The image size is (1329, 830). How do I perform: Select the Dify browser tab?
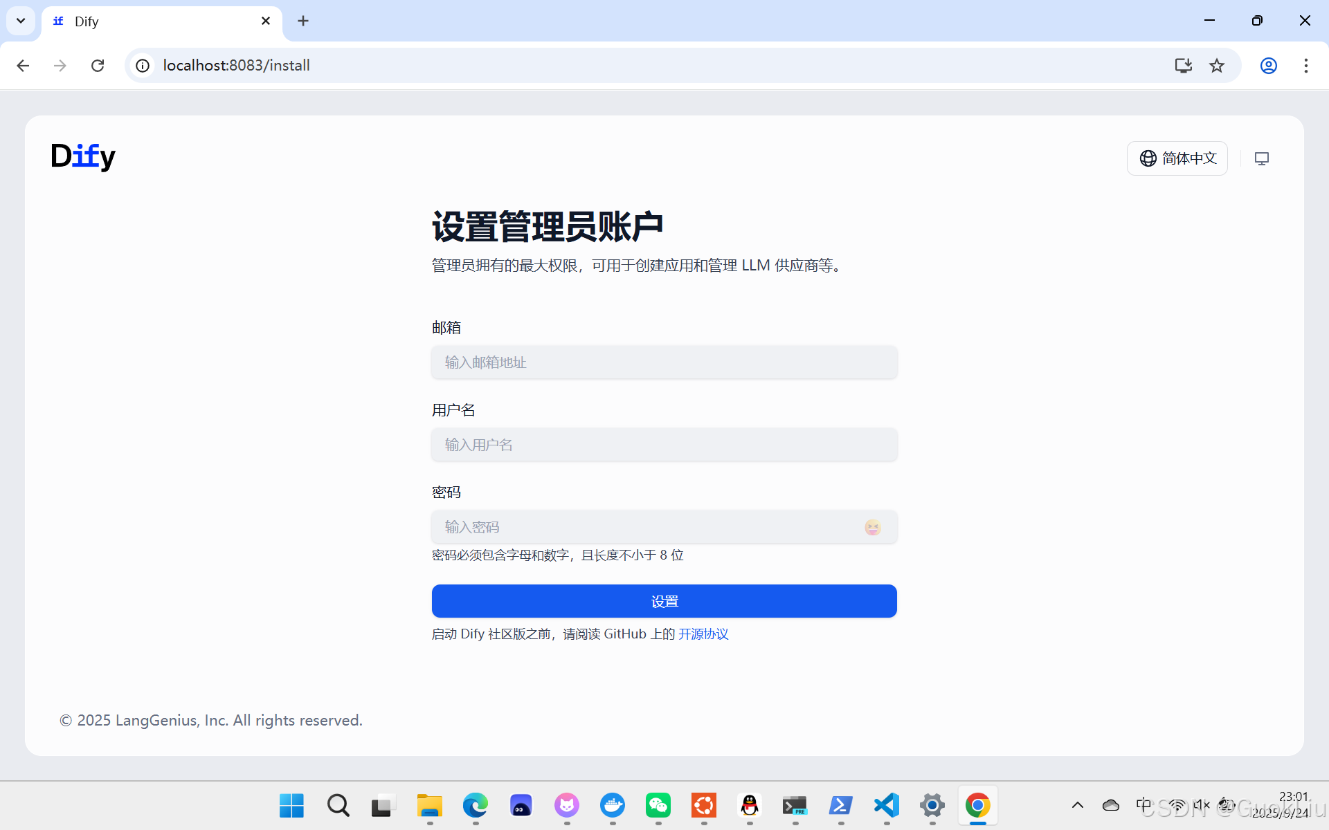pyautogui.click(x=162, y=21)
